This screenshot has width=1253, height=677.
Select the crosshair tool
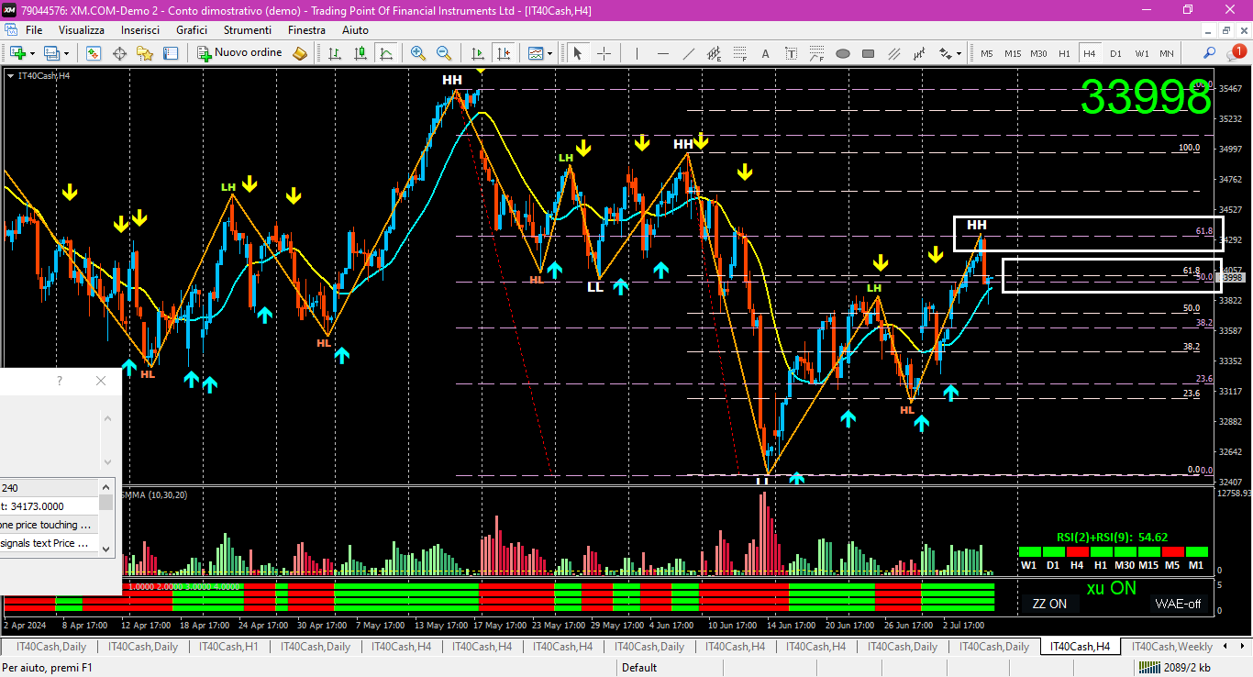point(604,53)
